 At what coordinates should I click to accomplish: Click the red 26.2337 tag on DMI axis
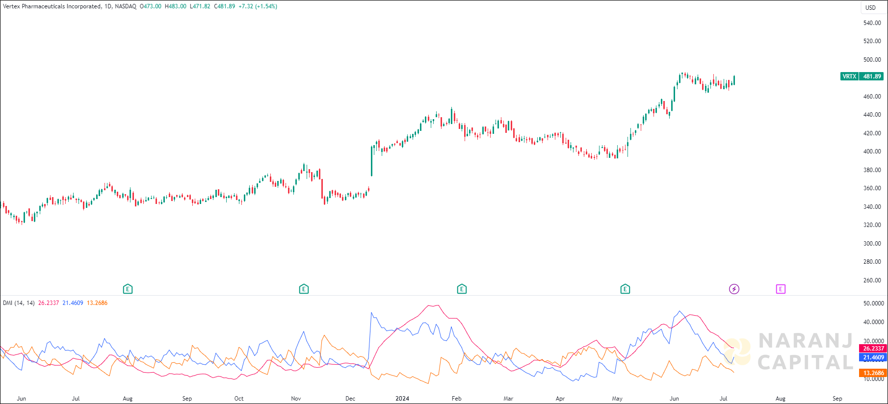873,349
